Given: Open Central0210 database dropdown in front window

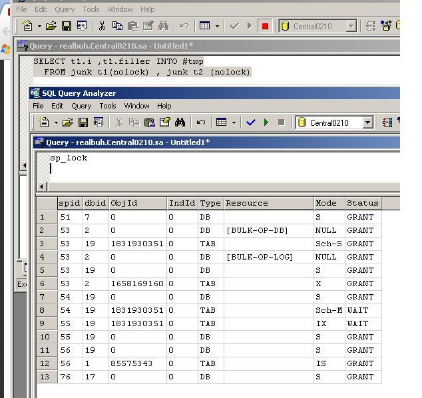Looking at the screenshot, I should click(x=367, y=122).
